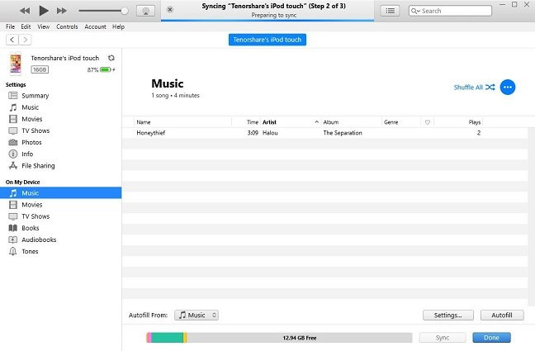Select the Honeythief song row
Image resolution: width=535 pixels, height=351 pixels.
(x=324, y=133)
